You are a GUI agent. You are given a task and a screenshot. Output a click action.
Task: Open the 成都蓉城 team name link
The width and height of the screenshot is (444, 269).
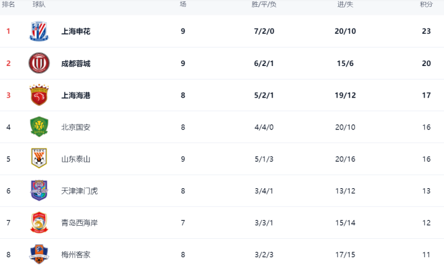pos(76,64)
